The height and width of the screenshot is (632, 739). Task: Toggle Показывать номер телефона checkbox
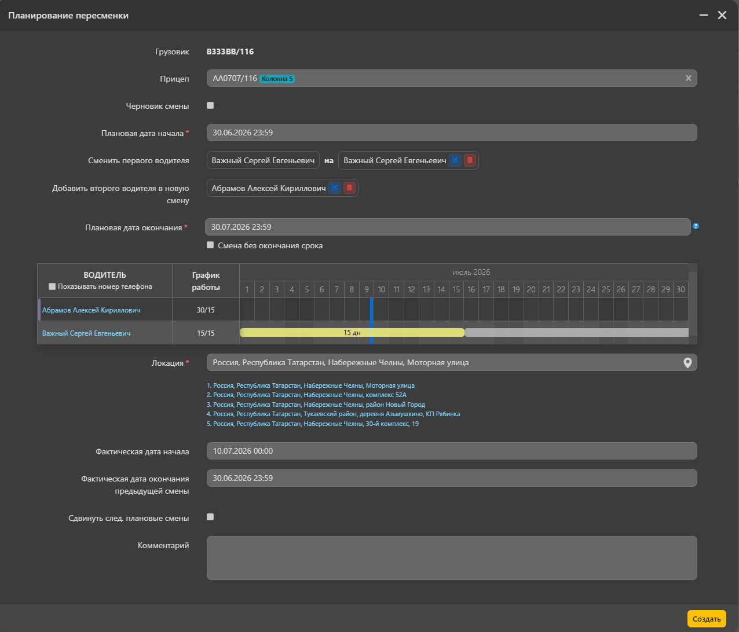(52, 286)
